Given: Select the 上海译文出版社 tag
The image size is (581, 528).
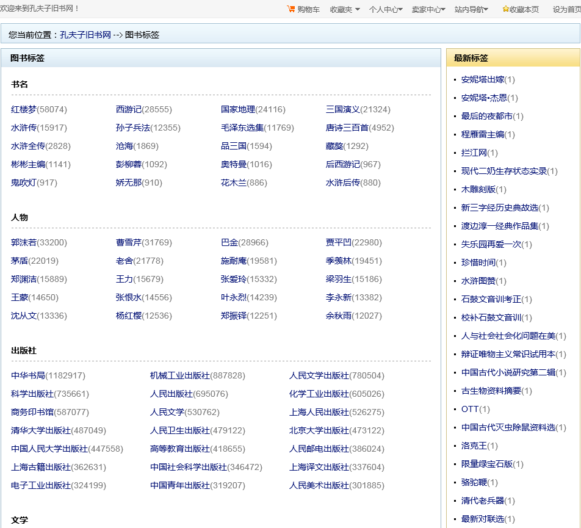Looking at the screenshot, I should (319, 467).
